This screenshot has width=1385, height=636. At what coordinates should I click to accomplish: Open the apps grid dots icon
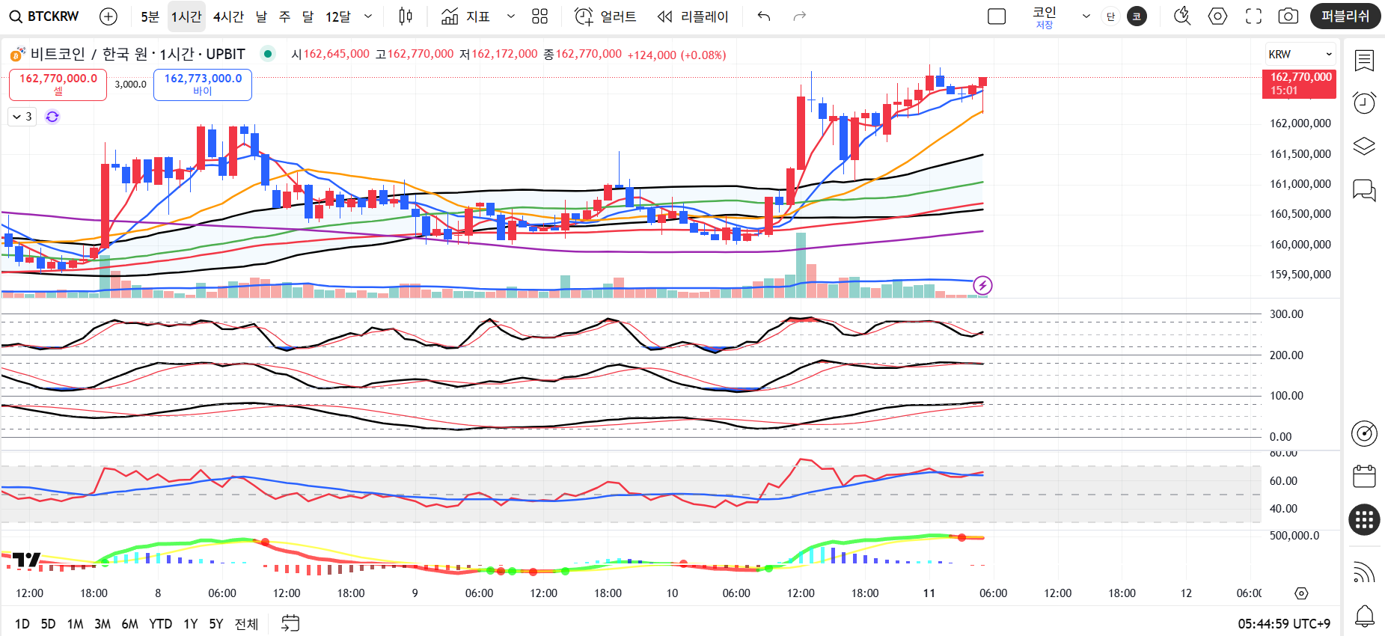click(x=1364, y=519)
